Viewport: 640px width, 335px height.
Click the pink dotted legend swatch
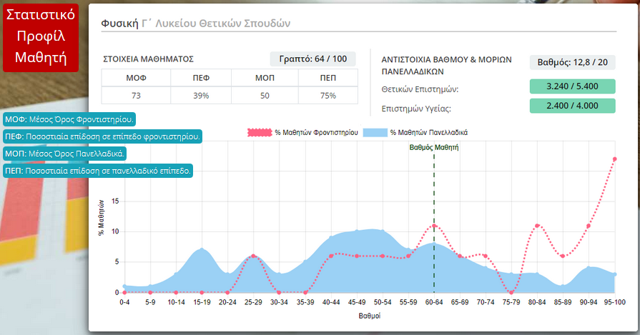(259, 133)
